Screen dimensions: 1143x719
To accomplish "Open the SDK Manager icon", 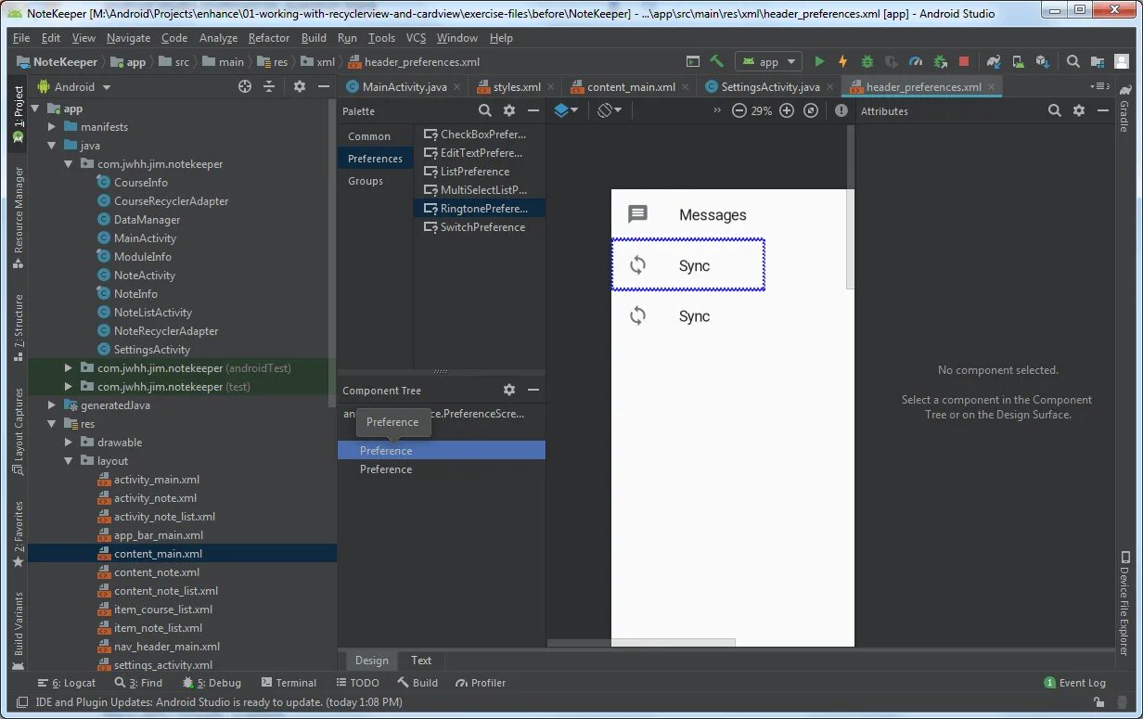I will pyautogui.click(x=1042, y=61).
